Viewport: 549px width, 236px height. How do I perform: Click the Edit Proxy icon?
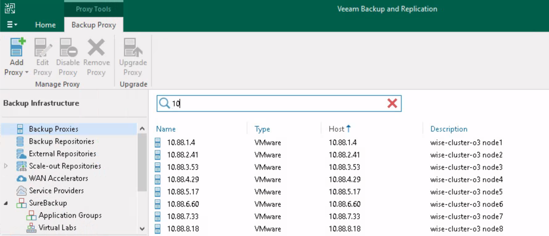[x=43, y=47]
